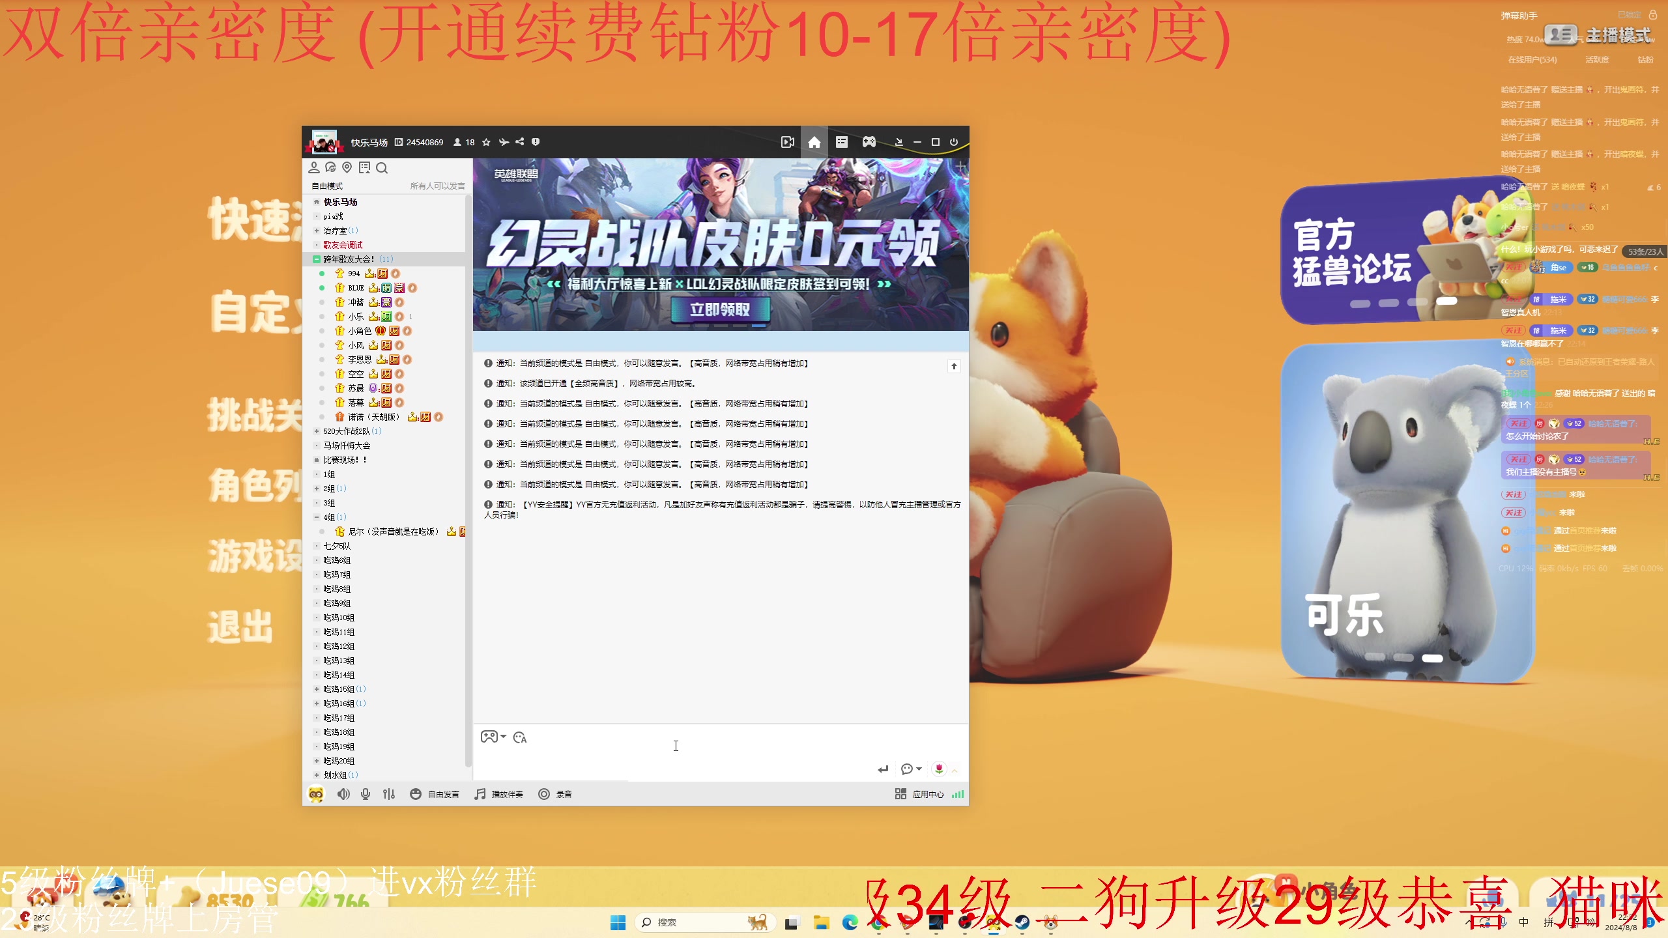Expand the gift panel with the up chevron
1668x938 pixels.
(x=955, y=770)
